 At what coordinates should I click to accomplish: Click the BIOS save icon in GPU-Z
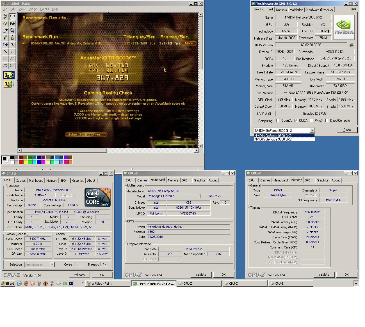pos(352,45)
